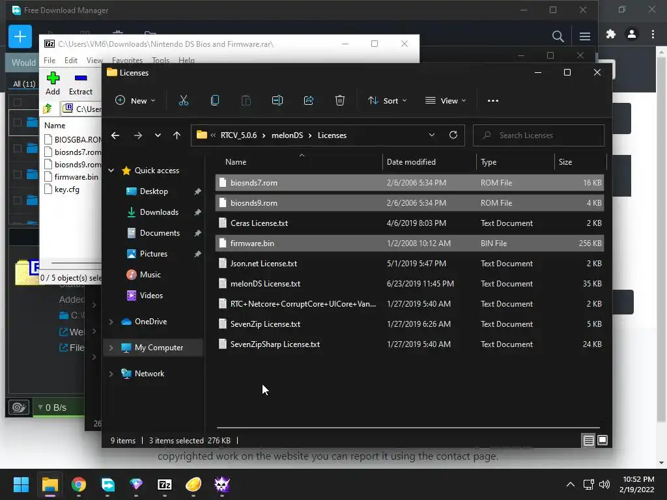Open the See more ellipsis menu
Viewport: 667px width, 500px height.
point(492,101)
